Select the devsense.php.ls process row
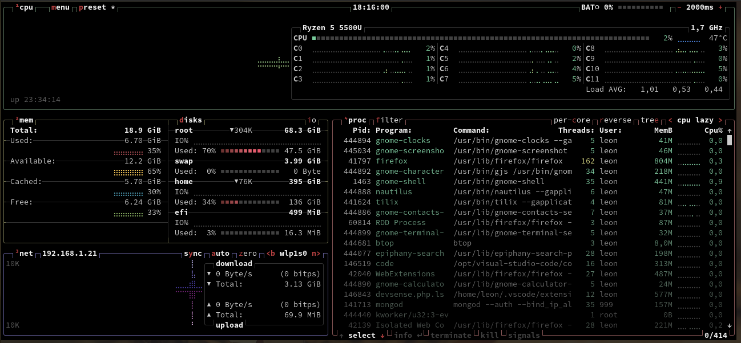This screenshot has width=741, height=343. pyautogui.click(x=534, y=295)
